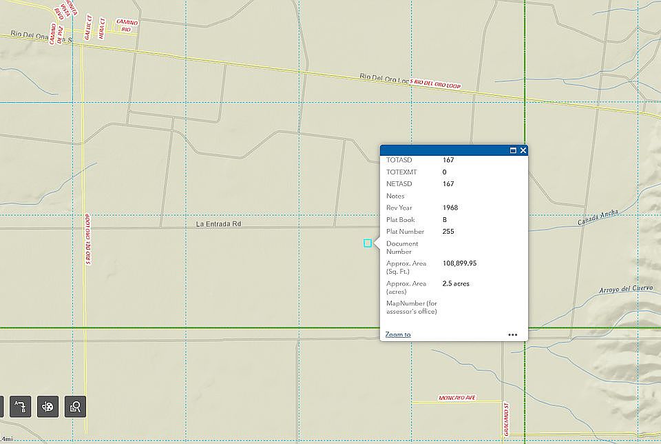The height and width of the screenshot is (444, 661).
Task: Click the CAMINO RIO street label
Action: (127, 26)
